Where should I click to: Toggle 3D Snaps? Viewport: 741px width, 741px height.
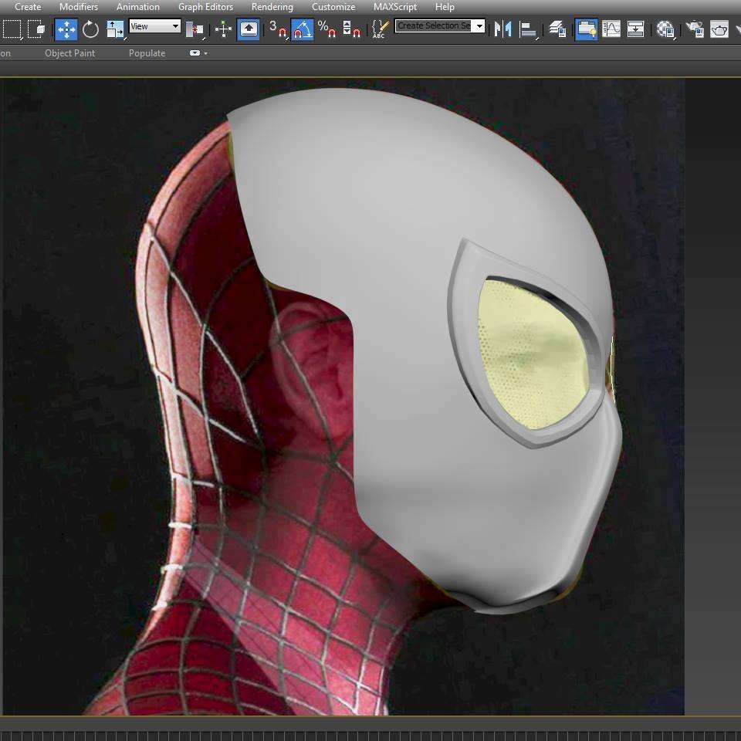pos(278,29)
